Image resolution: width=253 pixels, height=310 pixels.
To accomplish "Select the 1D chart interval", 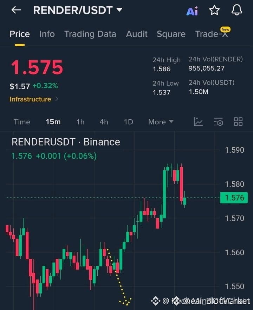I will tap(128, 122).
